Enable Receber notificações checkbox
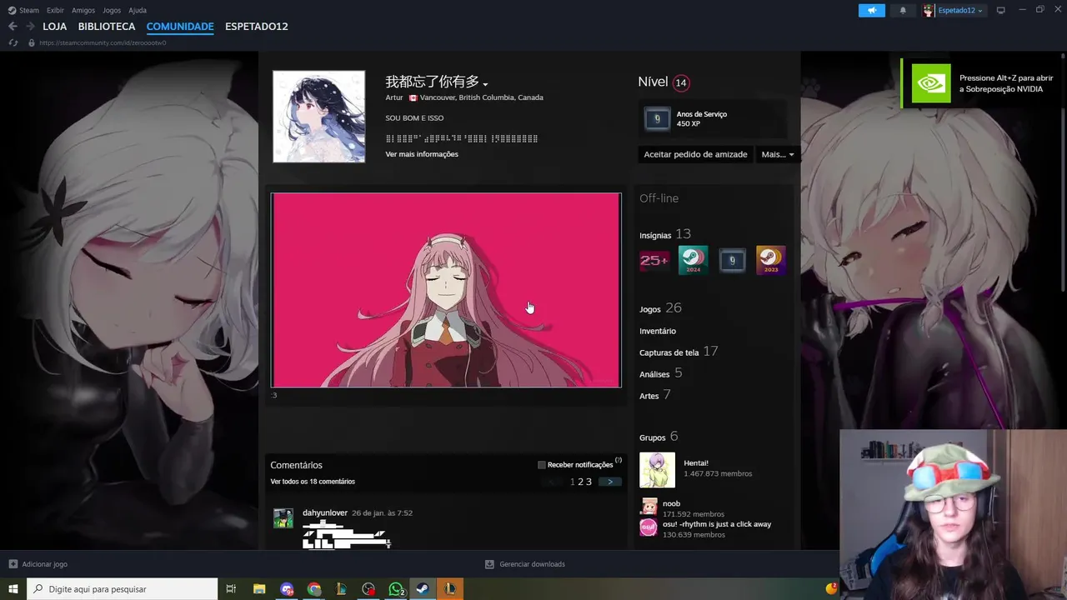Image resolution: width=1067 pixels, height=600 pixels. [542, 465]
